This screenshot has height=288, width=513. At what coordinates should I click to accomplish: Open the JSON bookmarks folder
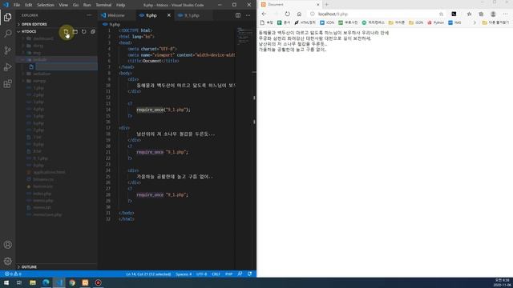[416, 22]
